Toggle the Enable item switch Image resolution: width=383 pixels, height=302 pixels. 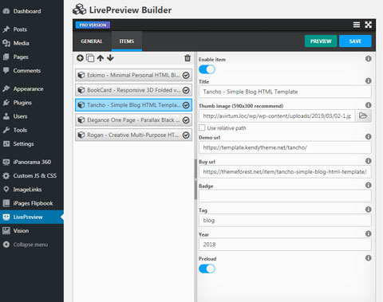coord(207,69)
